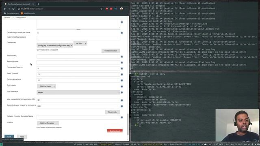
Task: Click into the Connection Timeout field
Action: [78, 69]
